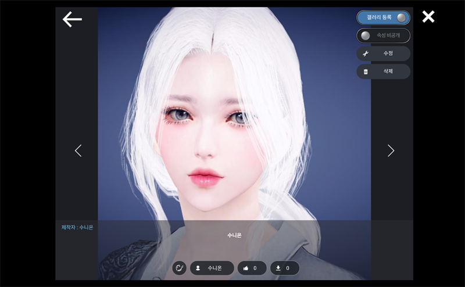Download the preset with download button
This screenshot has height=287, width=465.
(284, 268)
